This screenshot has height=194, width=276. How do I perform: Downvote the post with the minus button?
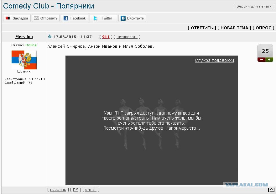pos(262,60)
